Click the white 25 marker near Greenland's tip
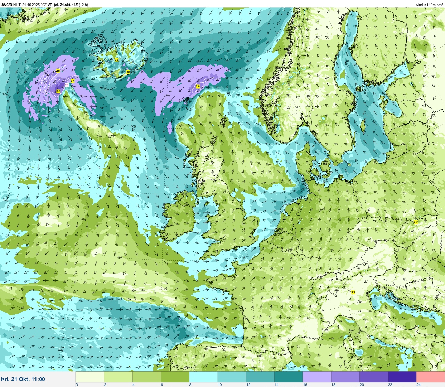Viewport: 445px width, 387px height. pos(67,85)
